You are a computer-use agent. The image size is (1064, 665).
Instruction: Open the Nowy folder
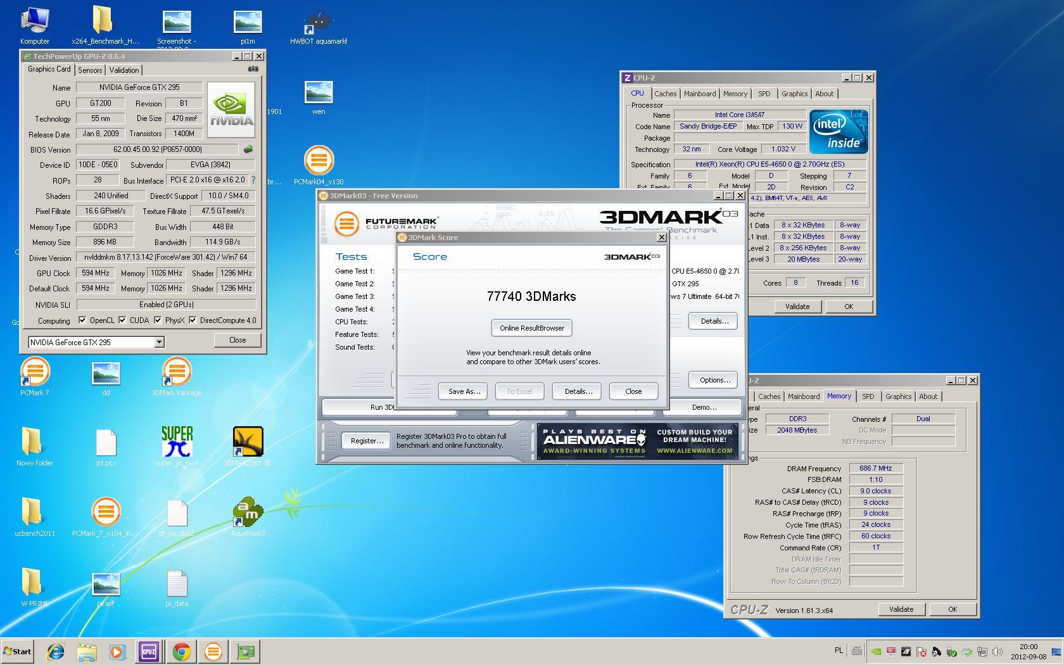click(35, 446)
